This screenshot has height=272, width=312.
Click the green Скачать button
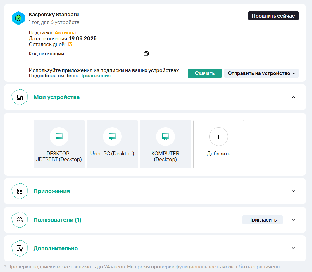(x=205, y=73)
